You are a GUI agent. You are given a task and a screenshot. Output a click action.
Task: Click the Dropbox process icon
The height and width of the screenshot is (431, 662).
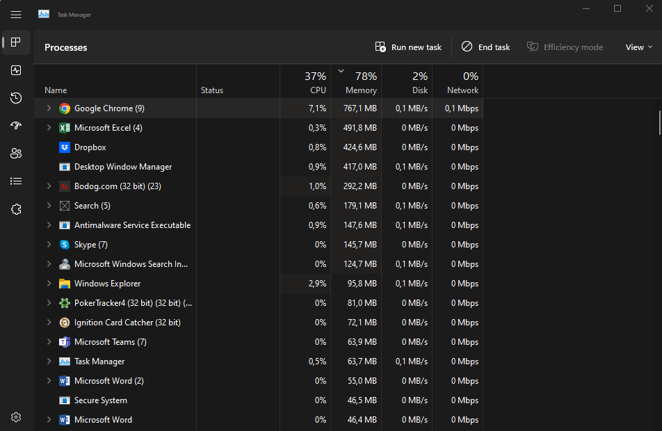(x=65, y=147)
